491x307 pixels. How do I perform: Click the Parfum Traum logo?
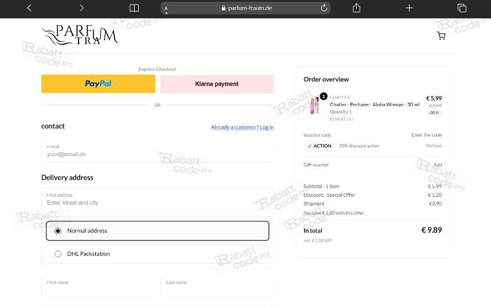(x=80, y=35)
